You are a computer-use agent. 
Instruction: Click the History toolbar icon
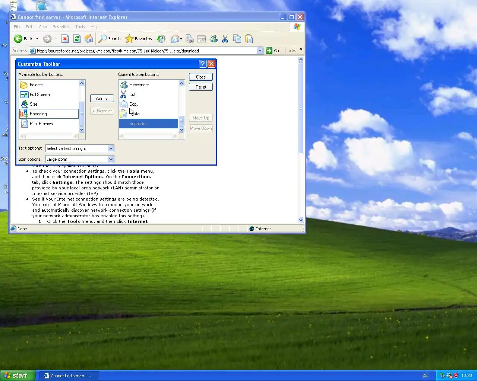161,39
